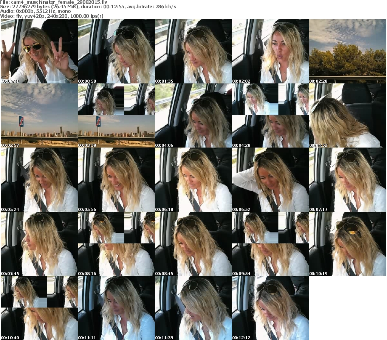The image size is (387, 340).
Task: Click the thumbnail at 00:06:18
Action: [x=193, y=180]
